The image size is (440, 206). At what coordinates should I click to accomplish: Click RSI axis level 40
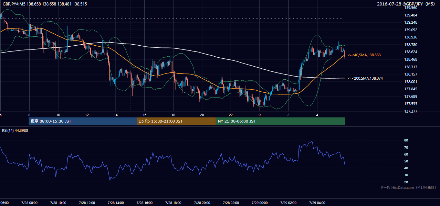click(x=406, y=168)
